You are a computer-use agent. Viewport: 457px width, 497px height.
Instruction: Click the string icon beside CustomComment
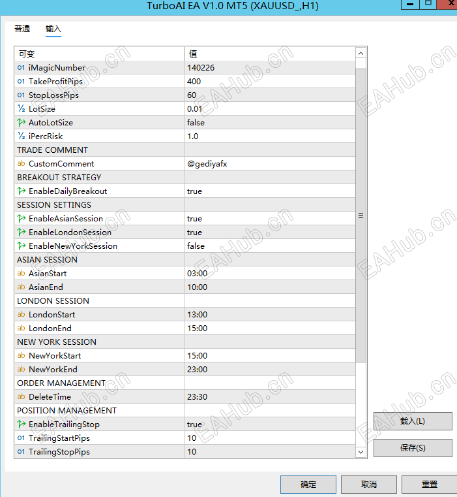pyautogui.click(x=21, y=163)
